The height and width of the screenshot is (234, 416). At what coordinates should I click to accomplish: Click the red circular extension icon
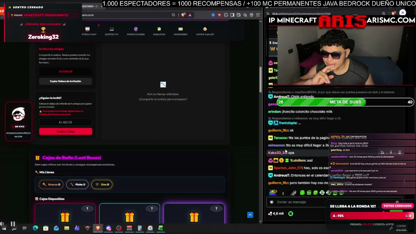pos(219,15)
